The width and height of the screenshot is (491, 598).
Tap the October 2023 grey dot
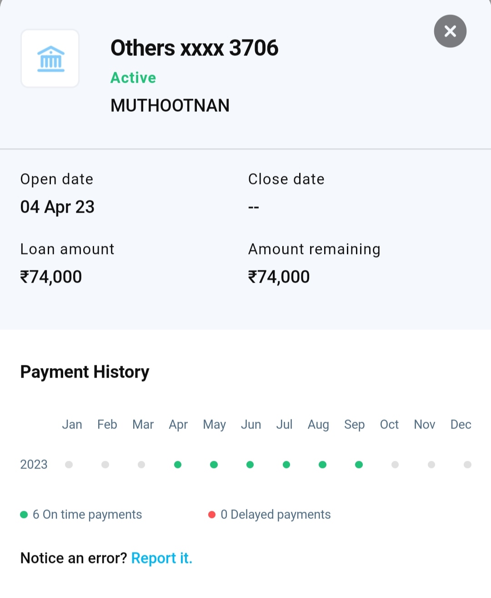(x=395, y=464)
